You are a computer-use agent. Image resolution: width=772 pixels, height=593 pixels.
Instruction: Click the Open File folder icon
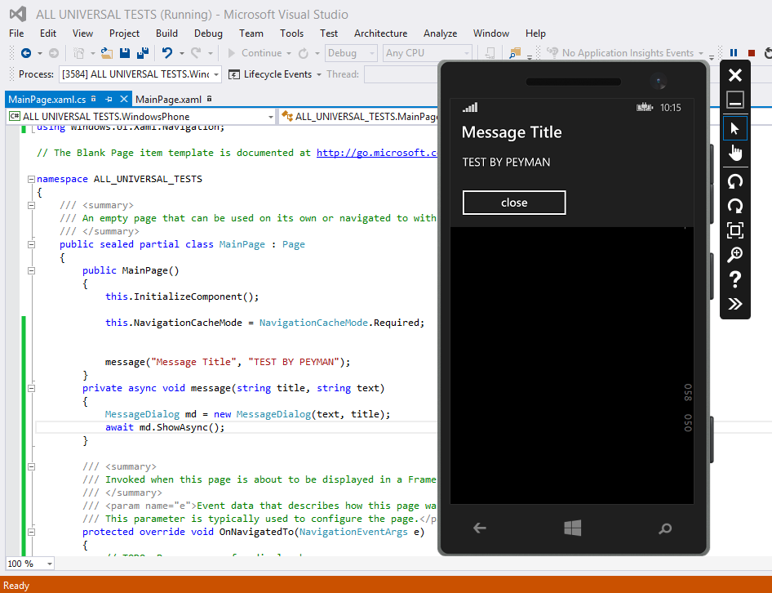click(107, 53)
